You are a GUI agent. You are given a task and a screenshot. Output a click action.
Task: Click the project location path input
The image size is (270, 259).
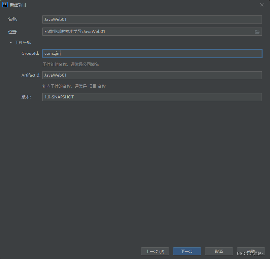click(148, 32)
